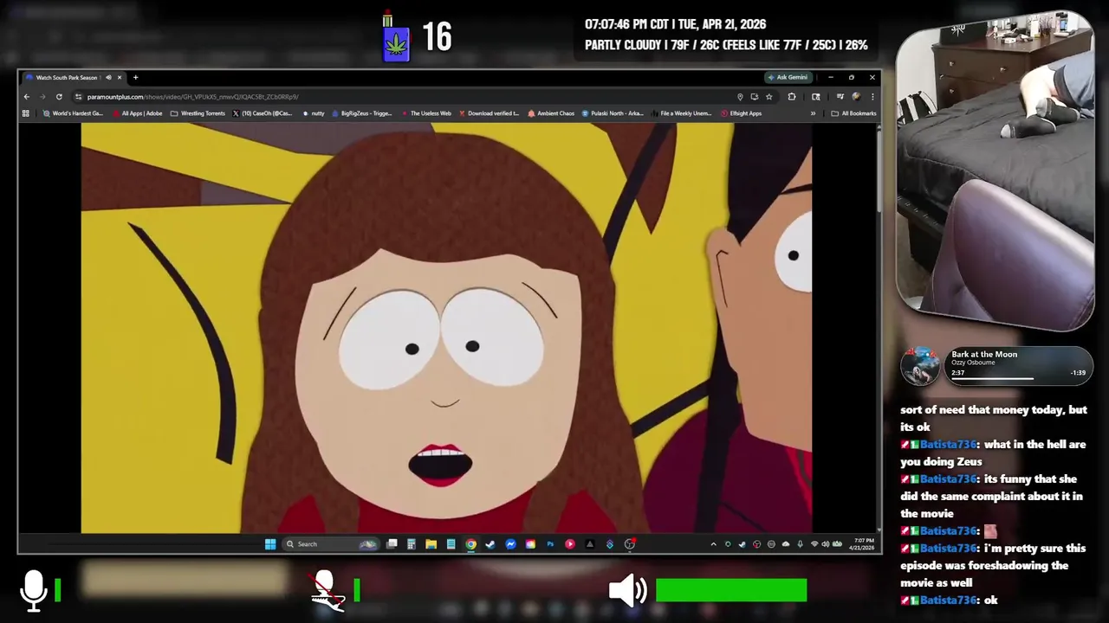Open File a Weekly Unemployment bookmark
1109x623 pixels.
coord(681,113)
